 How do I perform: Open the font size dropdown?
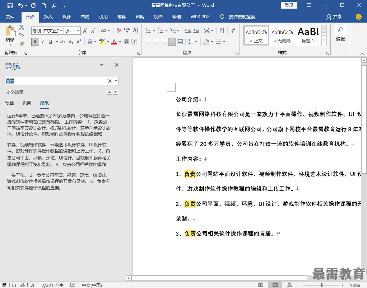78,30
